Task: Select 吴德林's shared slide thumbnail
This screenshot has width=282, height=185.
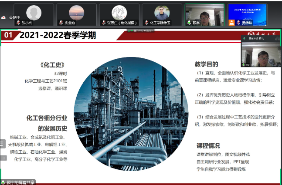Action: [x=247, y=14]
